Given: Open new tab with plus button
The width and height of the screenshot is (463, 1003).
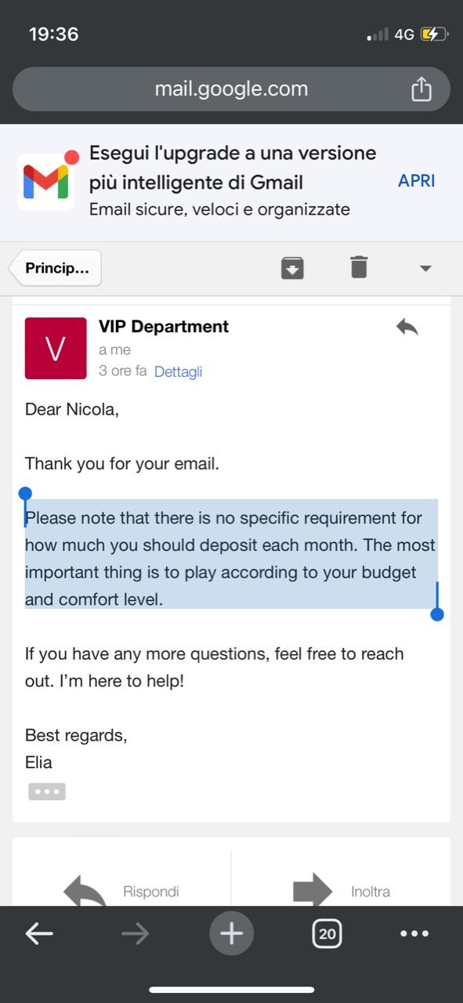Looking at the screenshot, I should point(231,933).
